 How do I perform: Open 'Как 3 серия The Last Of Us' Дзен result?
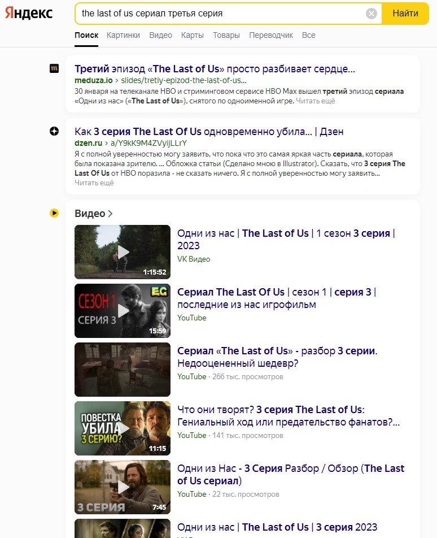(x=209, y=132)
